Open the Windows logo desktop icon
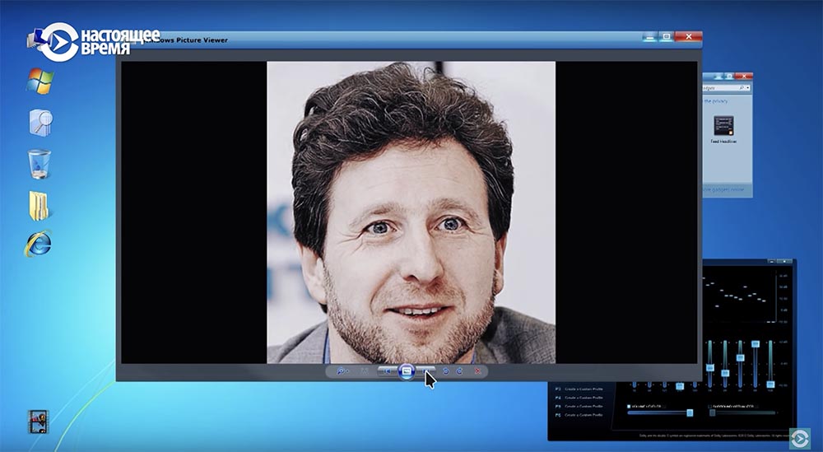Screen dimensions: 823x452 (40, 81)
